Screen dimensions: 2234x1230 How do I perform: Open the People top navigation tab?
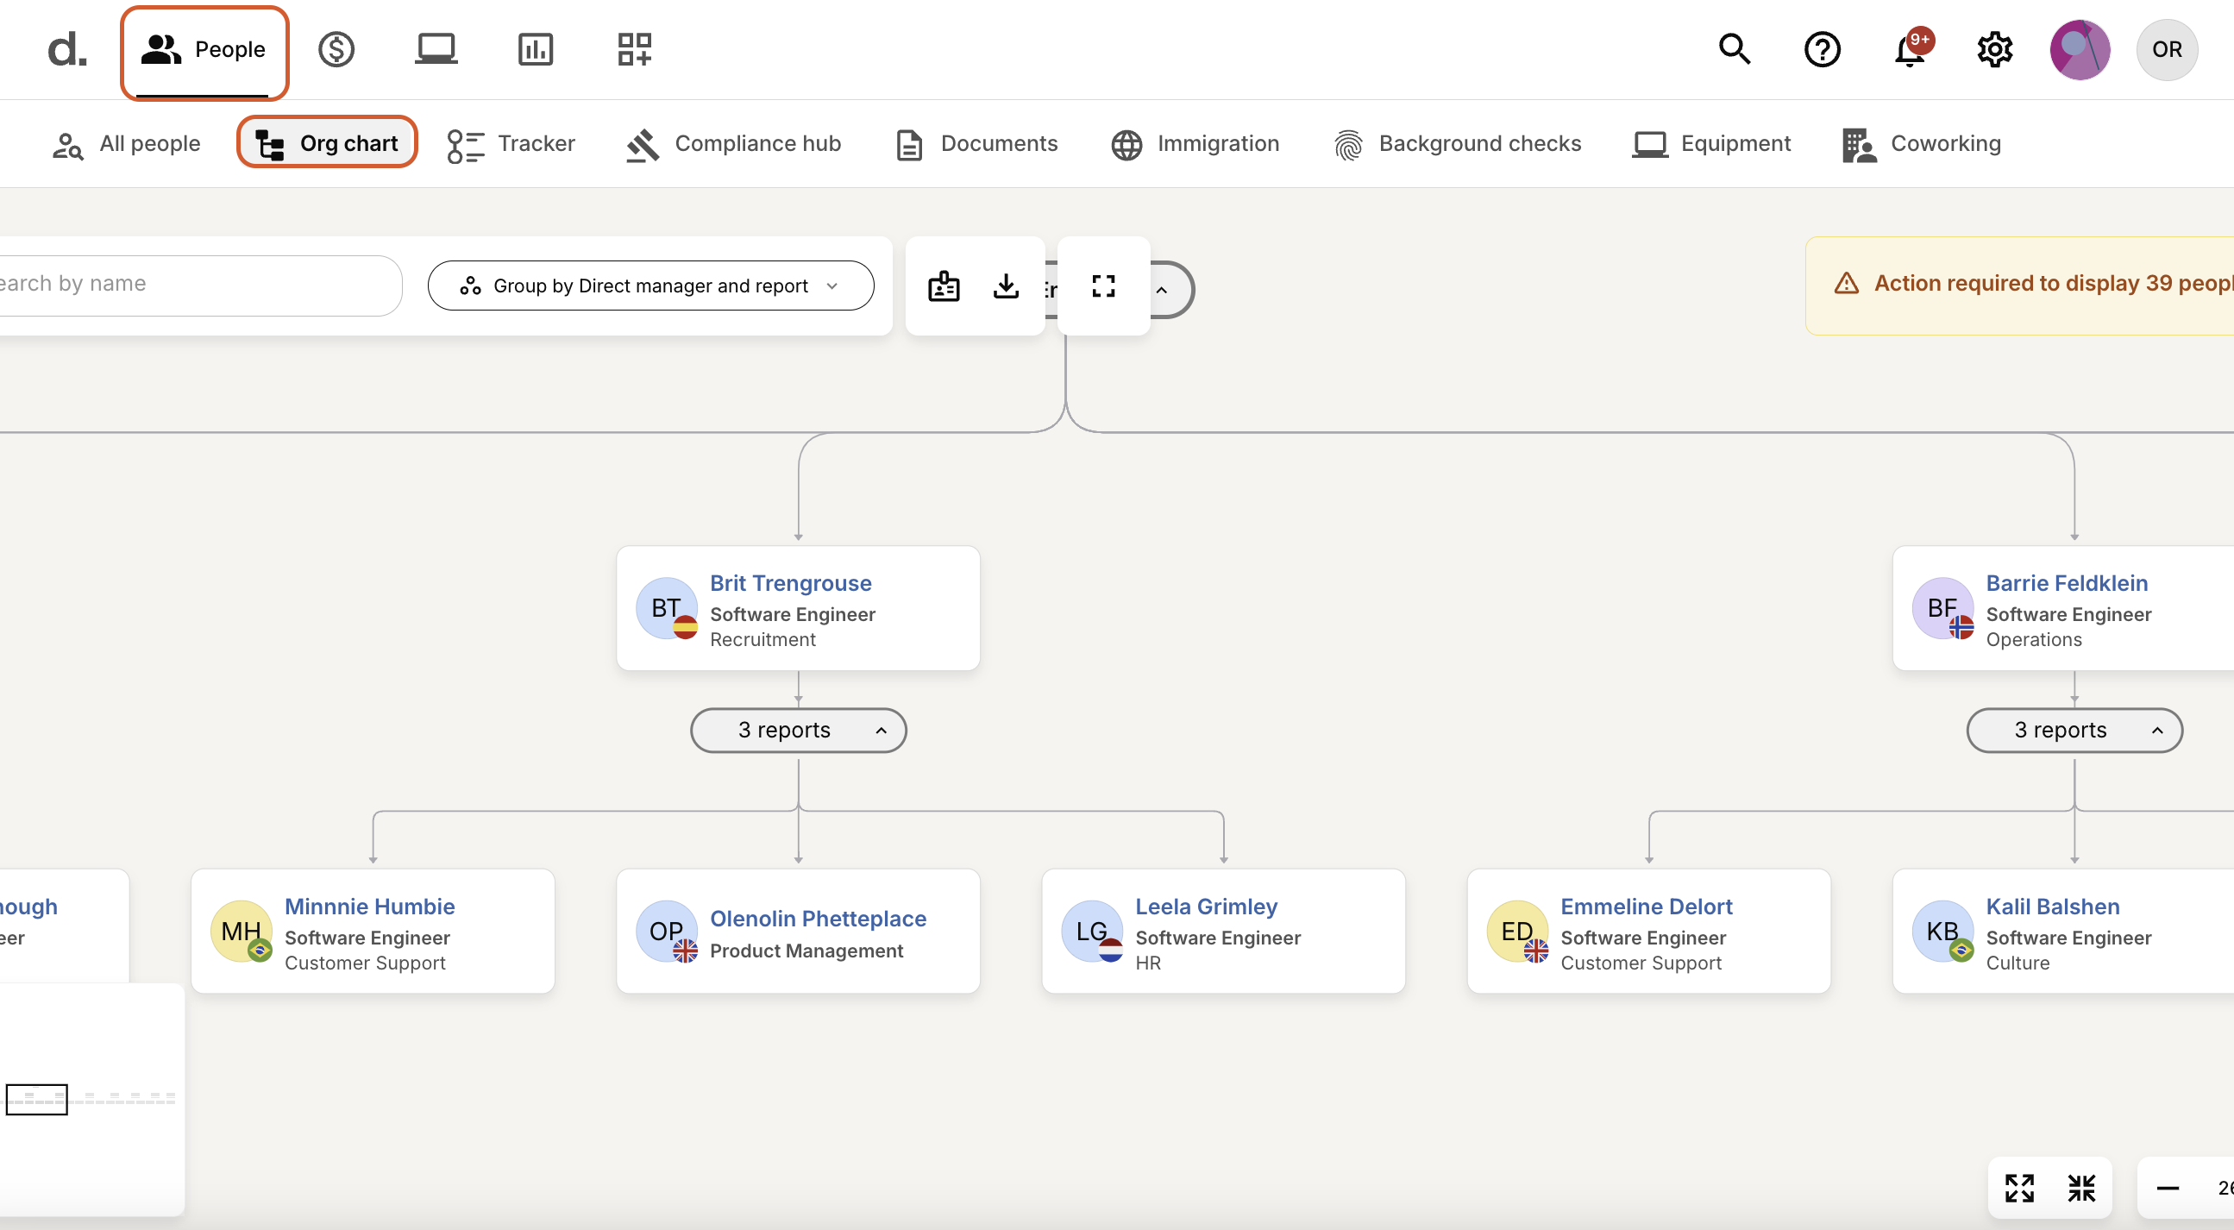[204, 50]
